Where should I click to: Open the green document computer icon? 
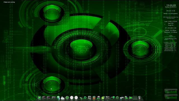(x=126, y=98)
